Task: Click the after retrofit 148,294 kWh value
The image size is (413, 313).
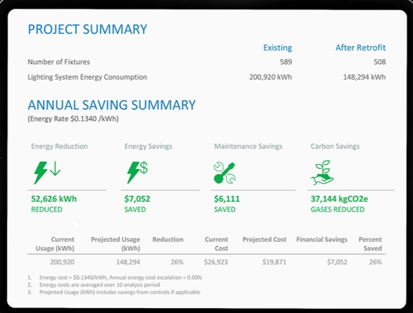Action: point(365,77)
